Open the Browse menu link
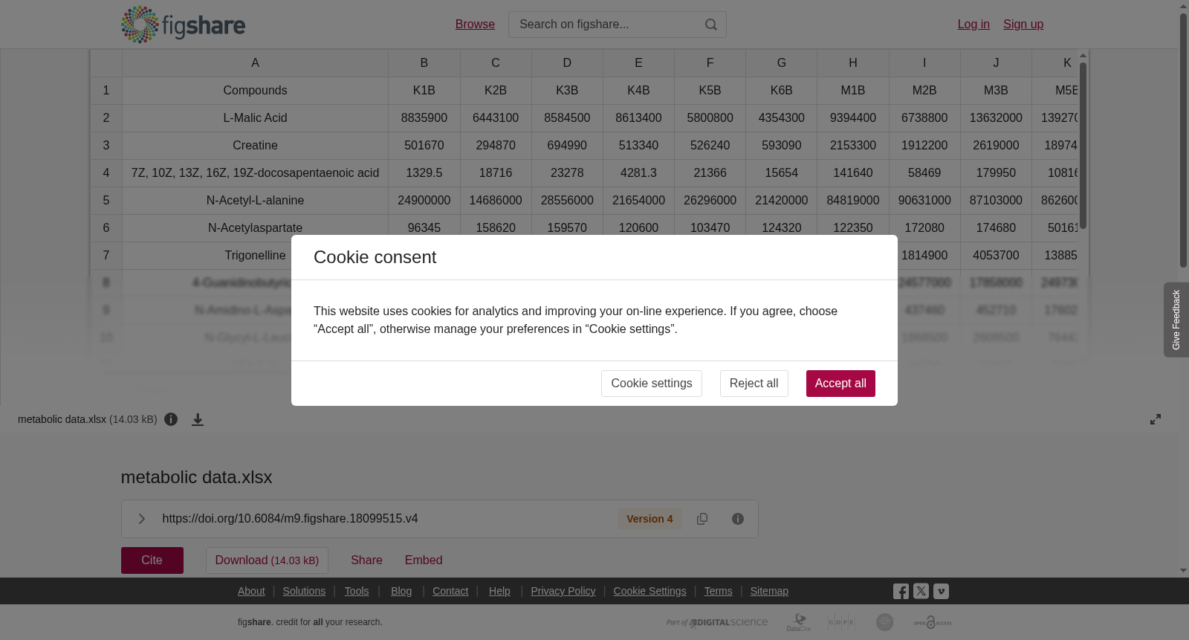The image size is (1189, 640). coord(475,25)
